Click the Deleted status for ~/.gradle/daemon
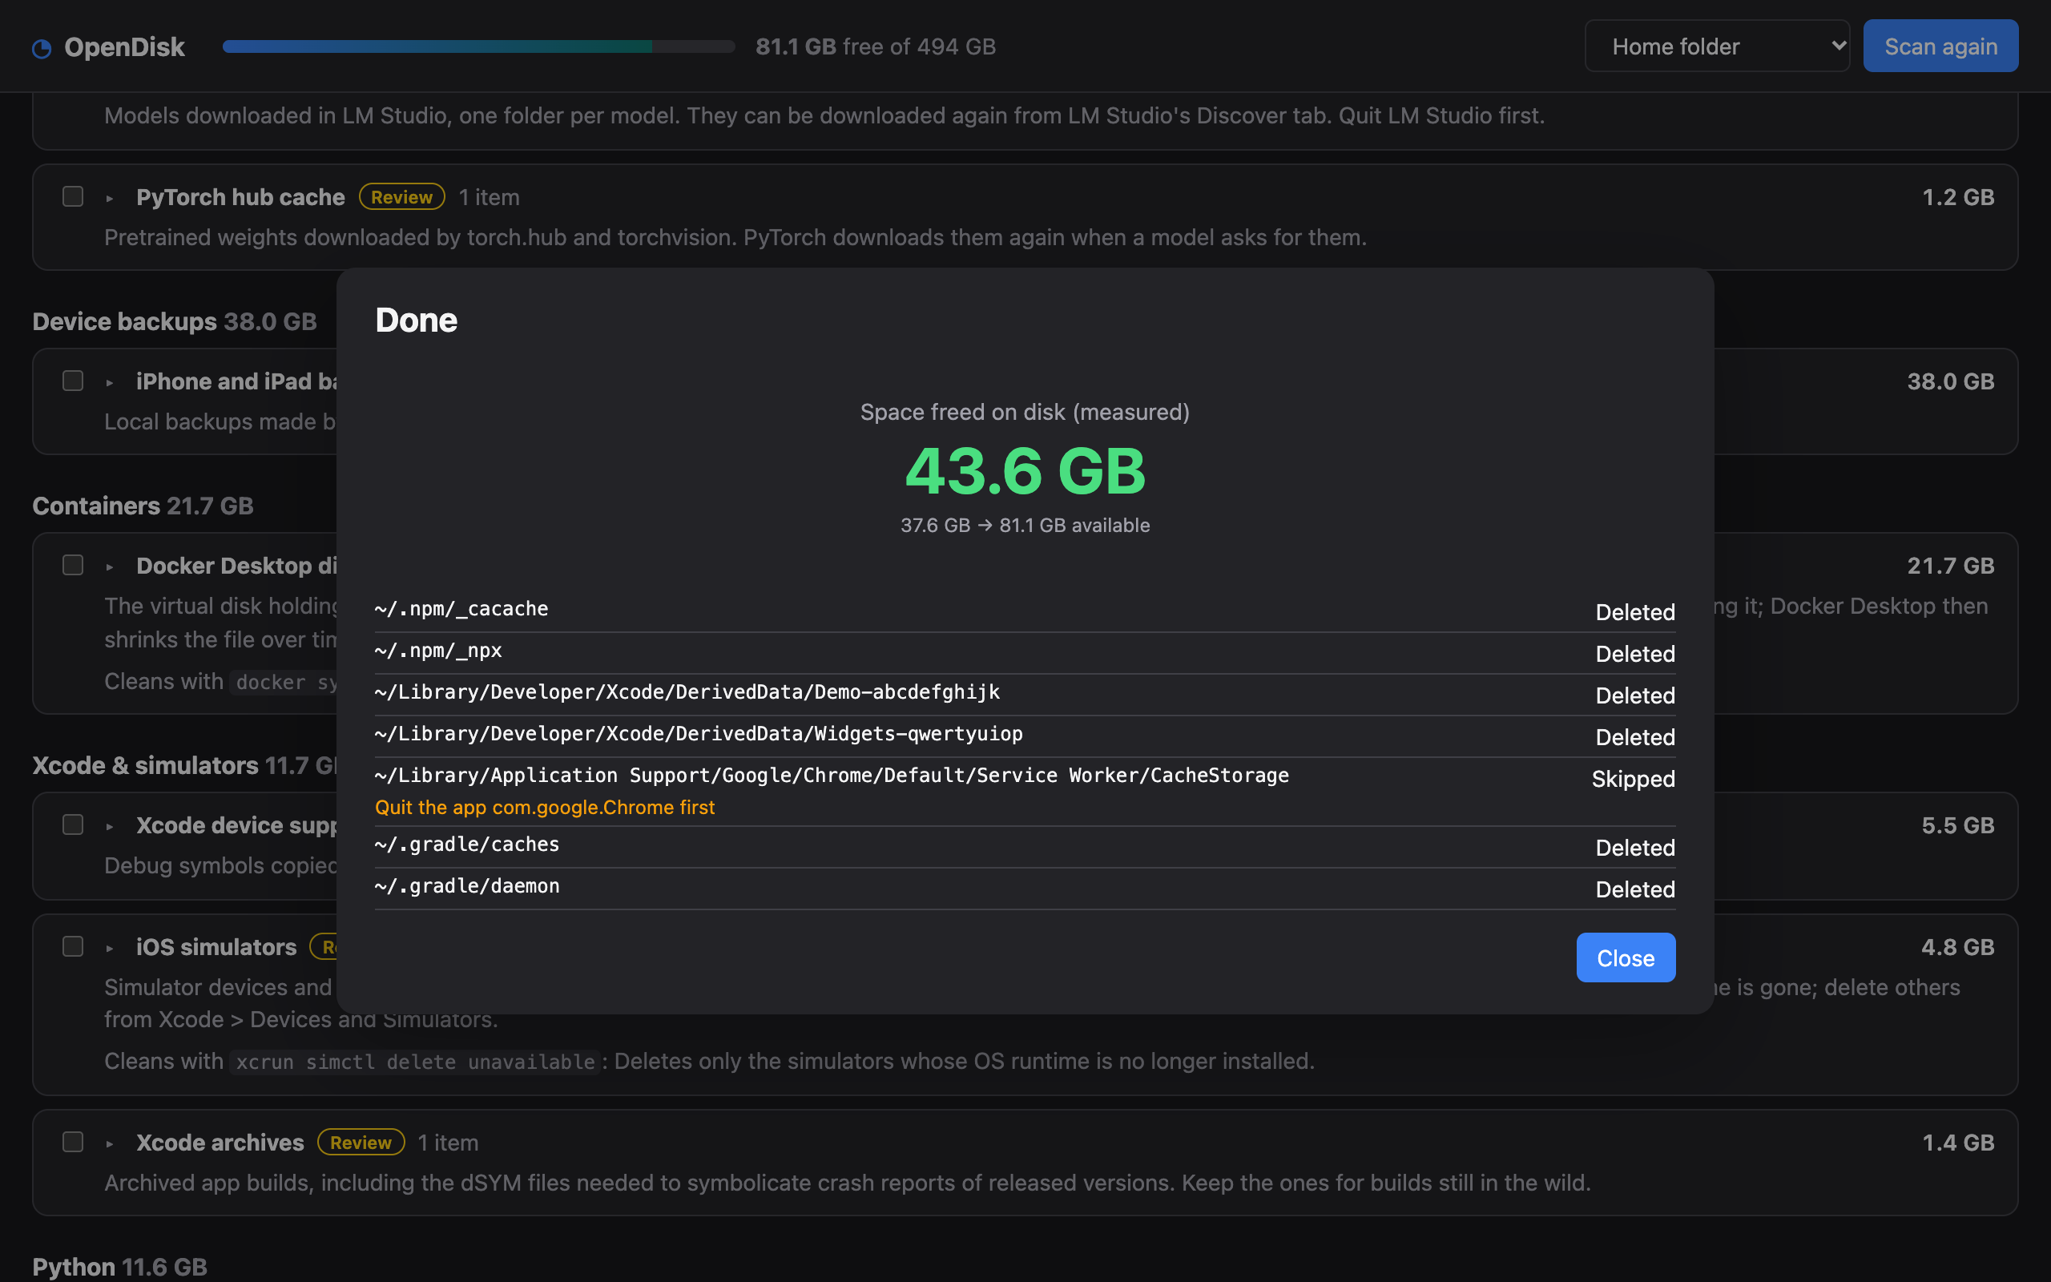Screen dimensions: 2051x1282 1635,889
